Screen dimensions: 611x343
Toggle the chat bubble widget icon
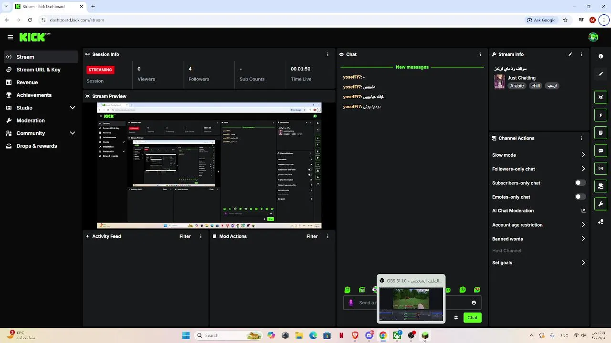coord(600,151)
